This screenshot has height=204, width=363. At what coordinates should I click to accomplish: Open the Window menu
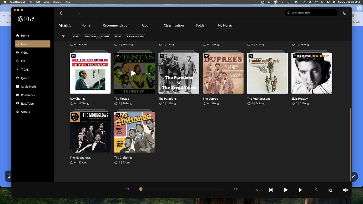coord(57,2)
